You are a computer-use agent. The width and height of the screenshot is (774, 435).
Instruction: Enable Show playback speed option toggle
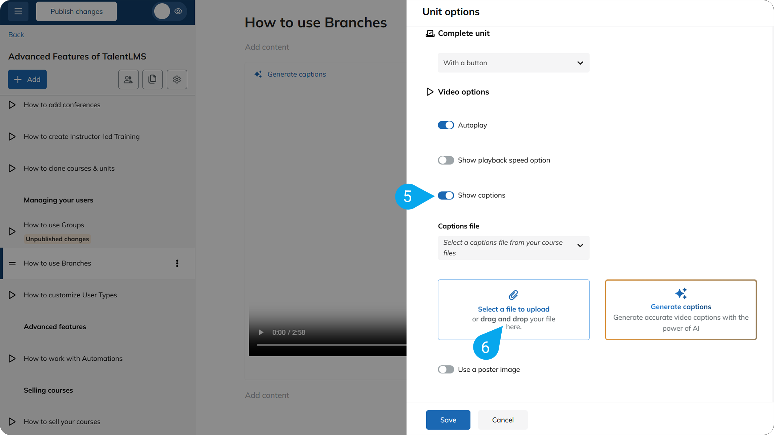tap(446, 160)
